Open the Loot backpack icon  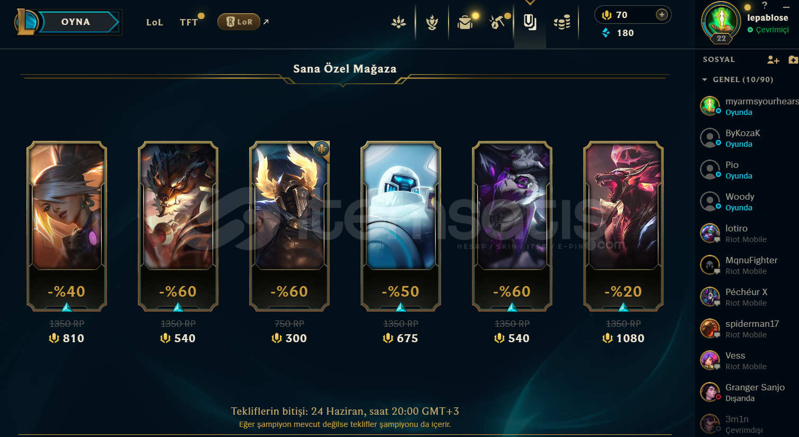point(465,22)
